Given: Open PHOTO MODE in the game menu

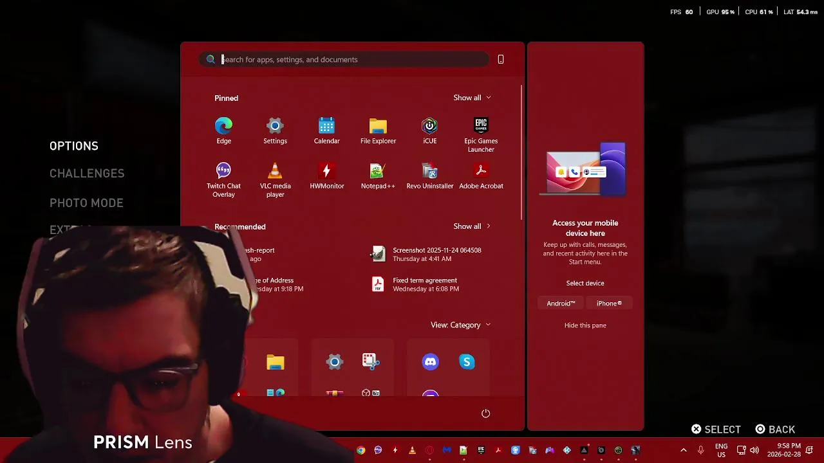Looking at the screenshot, I should [x=86, y=203].
